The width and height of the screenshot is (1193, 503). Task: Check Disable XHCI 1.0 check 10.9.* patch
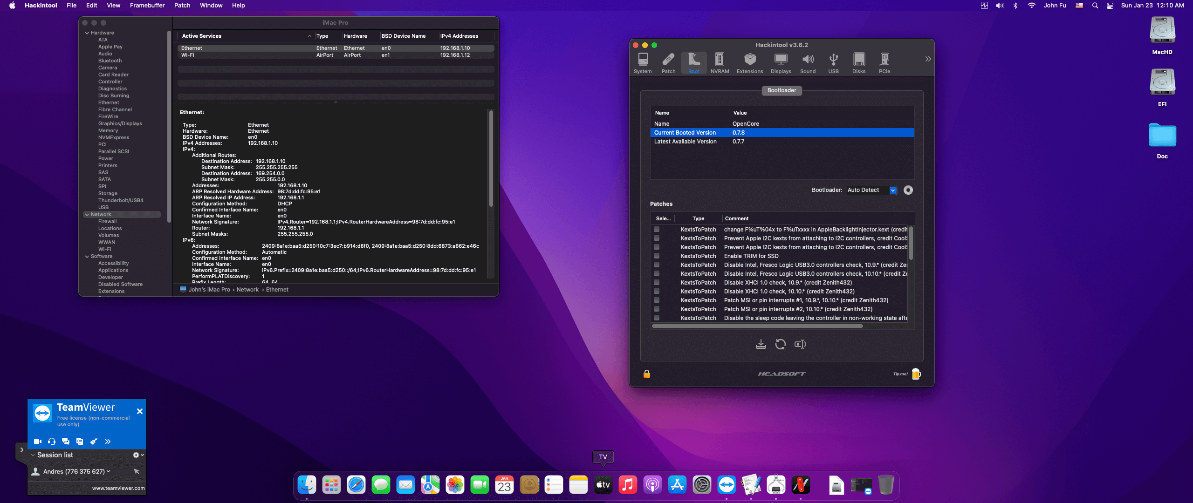pyautogui.click(x=657, y=282)
